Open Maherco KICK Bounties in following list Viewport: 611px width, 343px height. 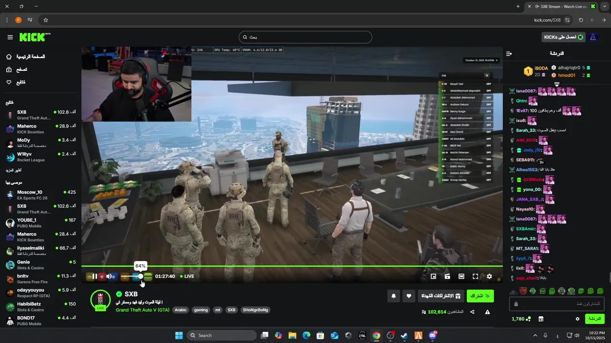click(x=41, y=129)
